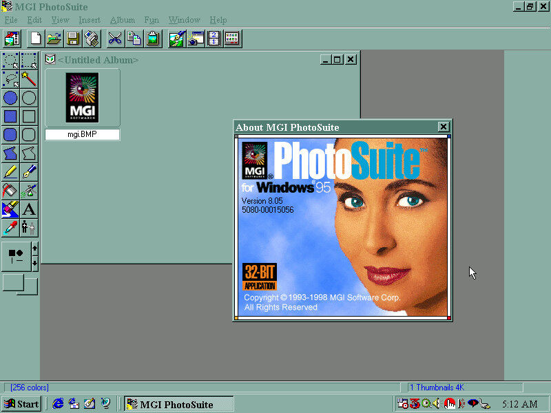The height and width of the screenshot is (413, 551).
Task: Open the Album menu
Action: (x=123, y=20)
